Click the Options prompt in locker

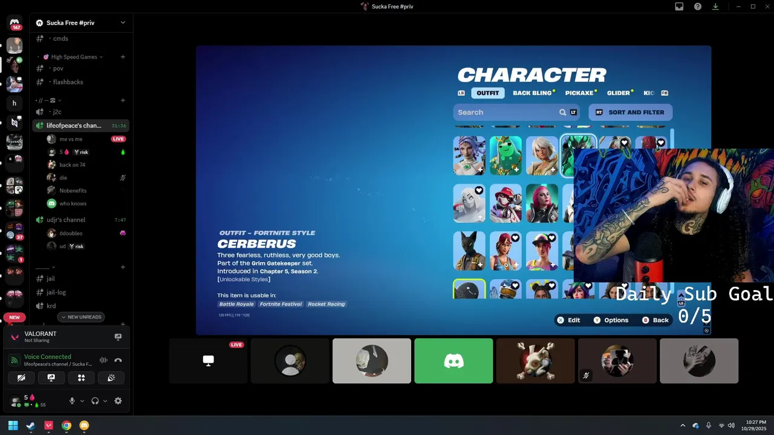tap(611, 320)
